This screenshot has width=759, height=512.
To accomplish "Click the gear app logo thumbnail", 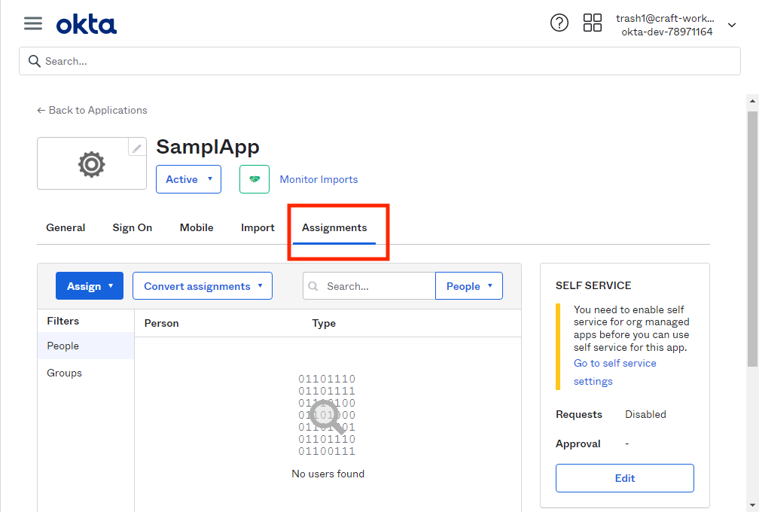I will [x=92, y=164].
